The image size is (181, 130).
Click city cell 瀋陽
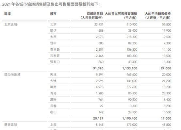click(x=53, y=100)
